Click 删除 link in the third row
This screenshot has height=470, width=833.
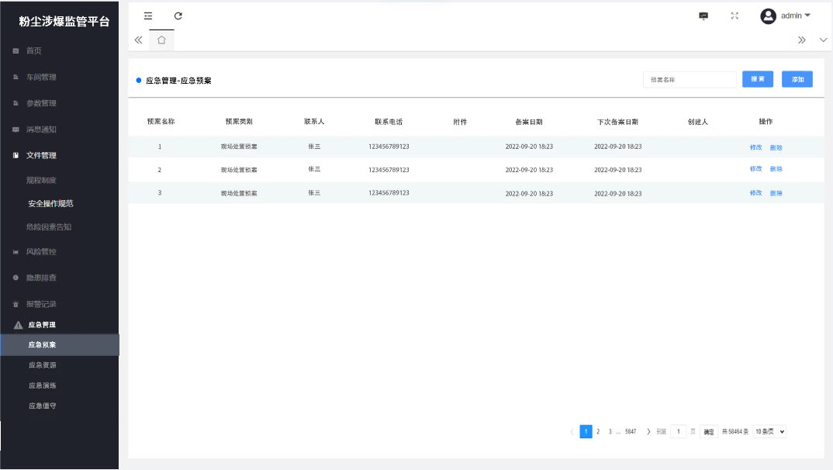[776, 192]
